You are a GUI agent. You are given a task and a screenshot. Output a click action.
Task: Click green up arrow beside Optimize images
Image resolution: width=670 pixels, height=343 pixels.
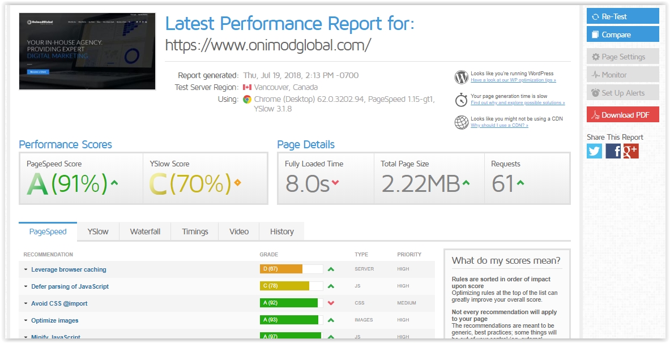pos(331,320)
